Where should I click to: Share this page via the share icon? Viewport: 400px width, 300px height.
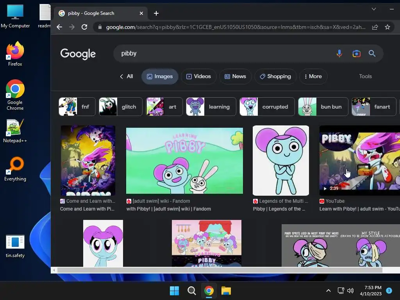click(375, 27)
